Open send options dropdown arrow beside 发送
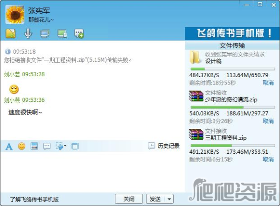This screenshot has height=206, width=280. [169, 199]
